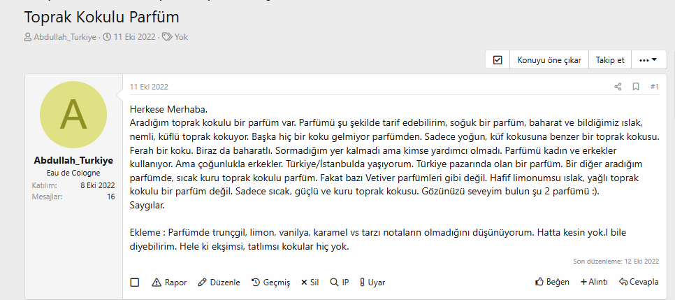The height and width of the screenshot is (300, 675).
Task: Click the Düzenle pencil icon
Action: (x=203, y=283)
